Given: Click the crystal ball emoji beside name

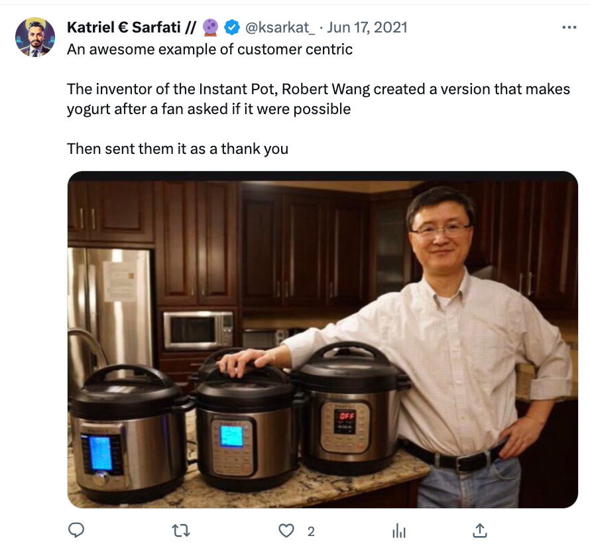Looking at the screenshot, I should click(211, 27).
